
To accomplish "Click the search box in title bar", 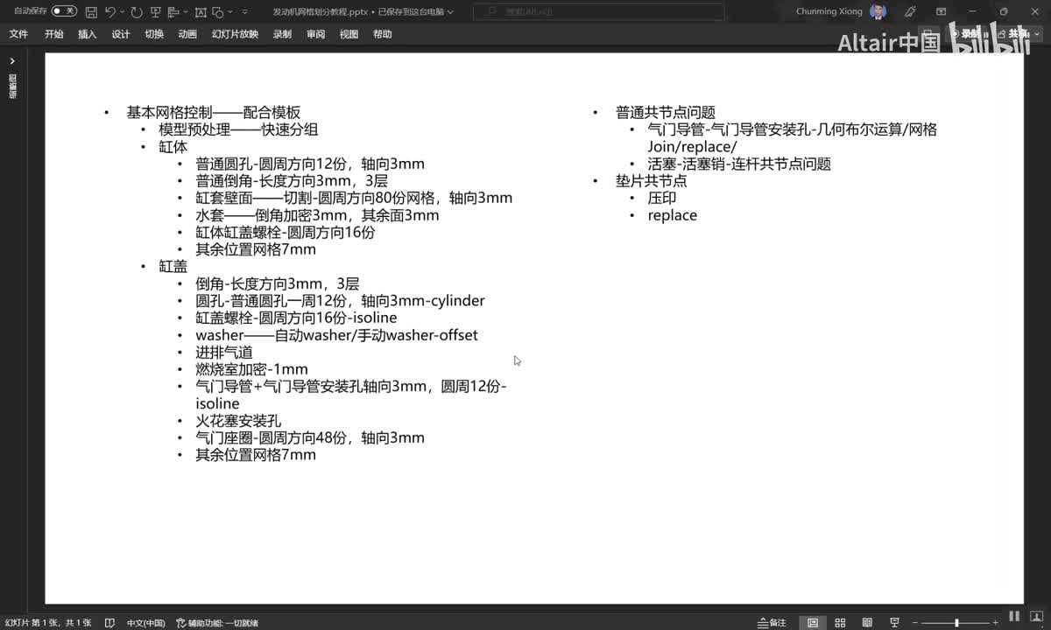I will [599, 12].
